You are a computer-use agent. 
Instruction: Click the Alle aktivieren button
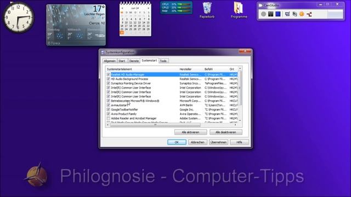click(190, 132)
